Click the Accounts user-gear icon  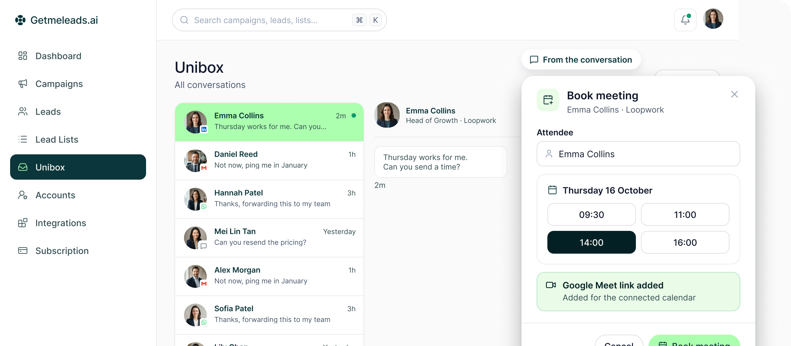(23, 195)
